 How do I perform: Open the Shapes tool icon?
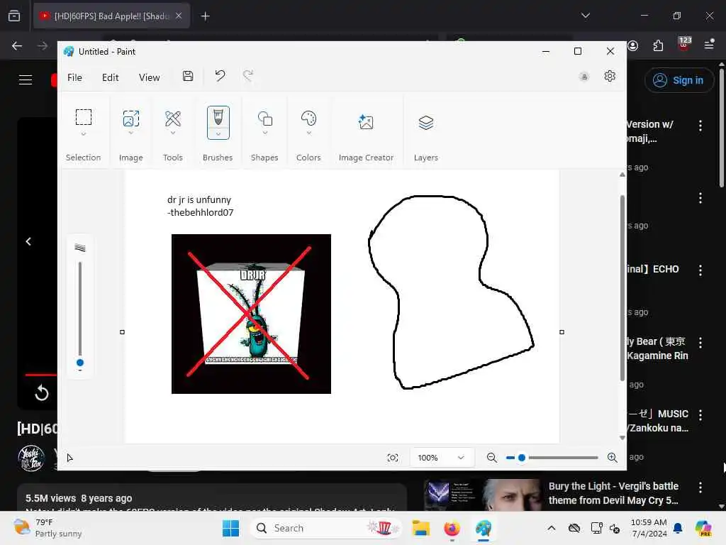(x=265, y=119)
